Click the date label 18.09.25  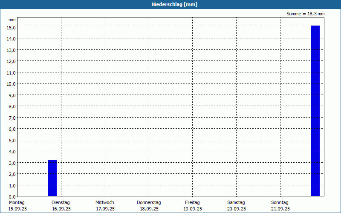pos(149,209)
